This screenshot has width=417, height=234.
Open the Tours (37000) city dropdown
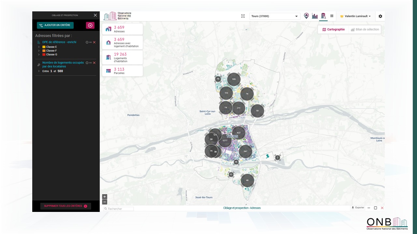(x=275, y=16)
